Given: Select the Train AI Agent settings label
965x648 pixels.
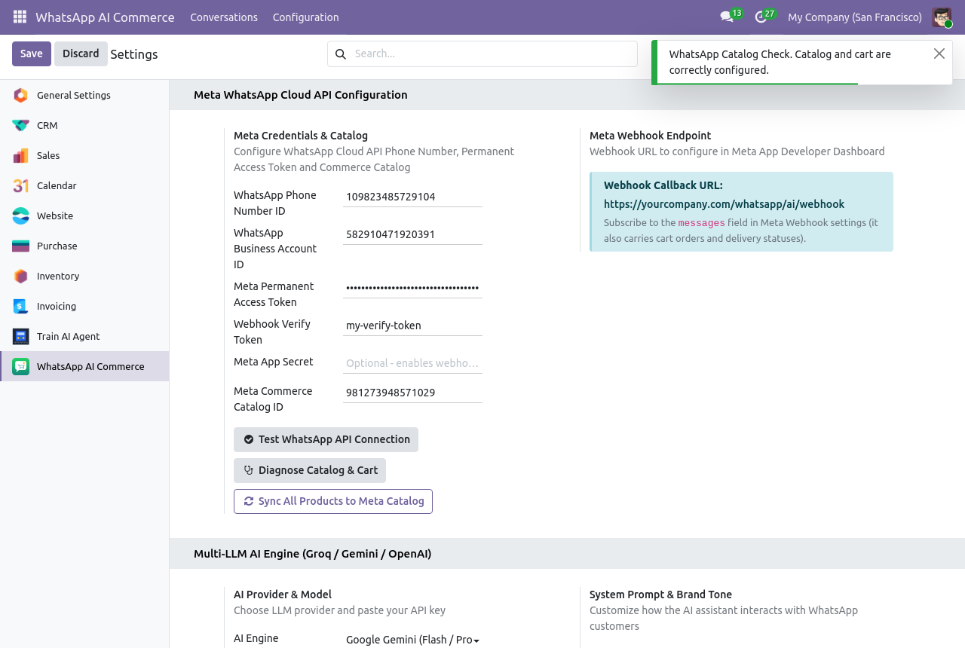Looking at the screenshot, I should click(69, 336).
